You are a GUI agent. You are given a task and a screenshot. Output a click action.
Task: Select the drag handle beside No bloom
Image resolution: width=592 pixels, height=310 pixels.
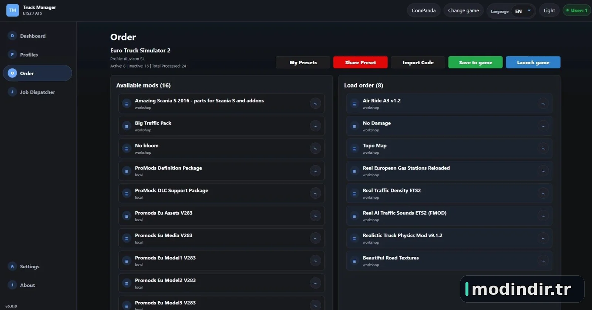coord(127,149)
